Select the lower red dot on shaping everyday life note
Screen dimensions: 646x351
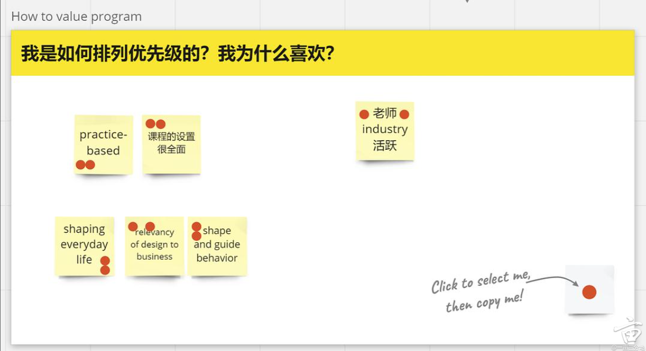[105, 270]
